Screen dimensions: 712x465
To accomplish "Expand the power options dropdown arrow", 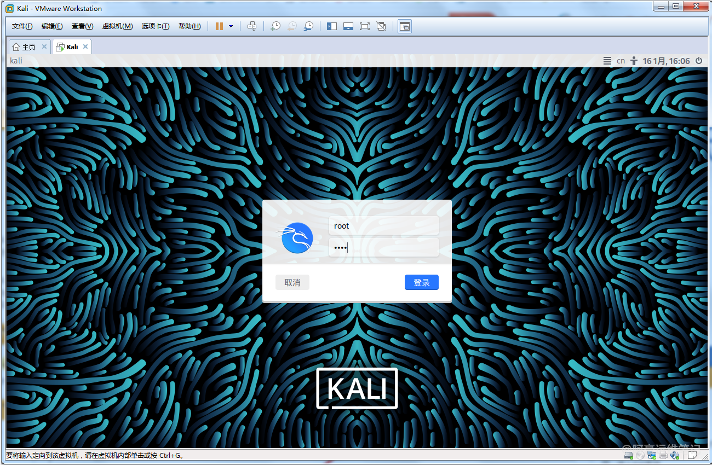I will click(231, 26).
